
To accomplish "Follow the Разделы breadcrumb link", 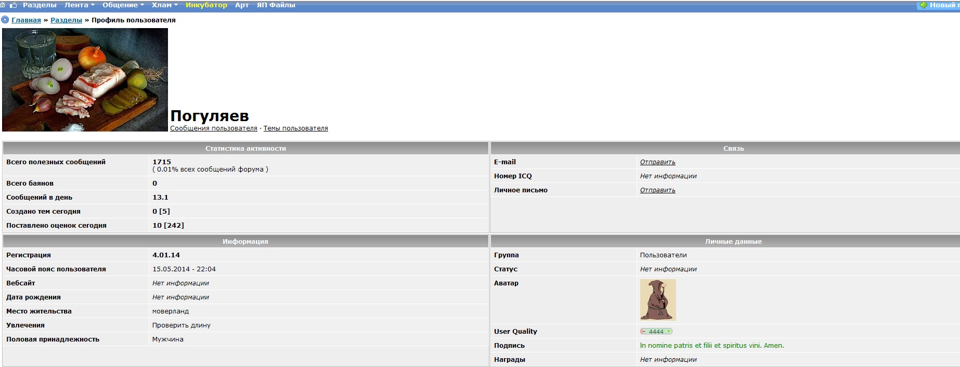I will (x=66, y=20).
